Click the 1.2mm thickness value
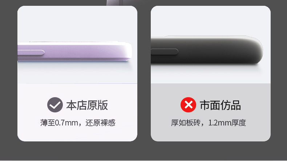287x161 pixels. 220,123
